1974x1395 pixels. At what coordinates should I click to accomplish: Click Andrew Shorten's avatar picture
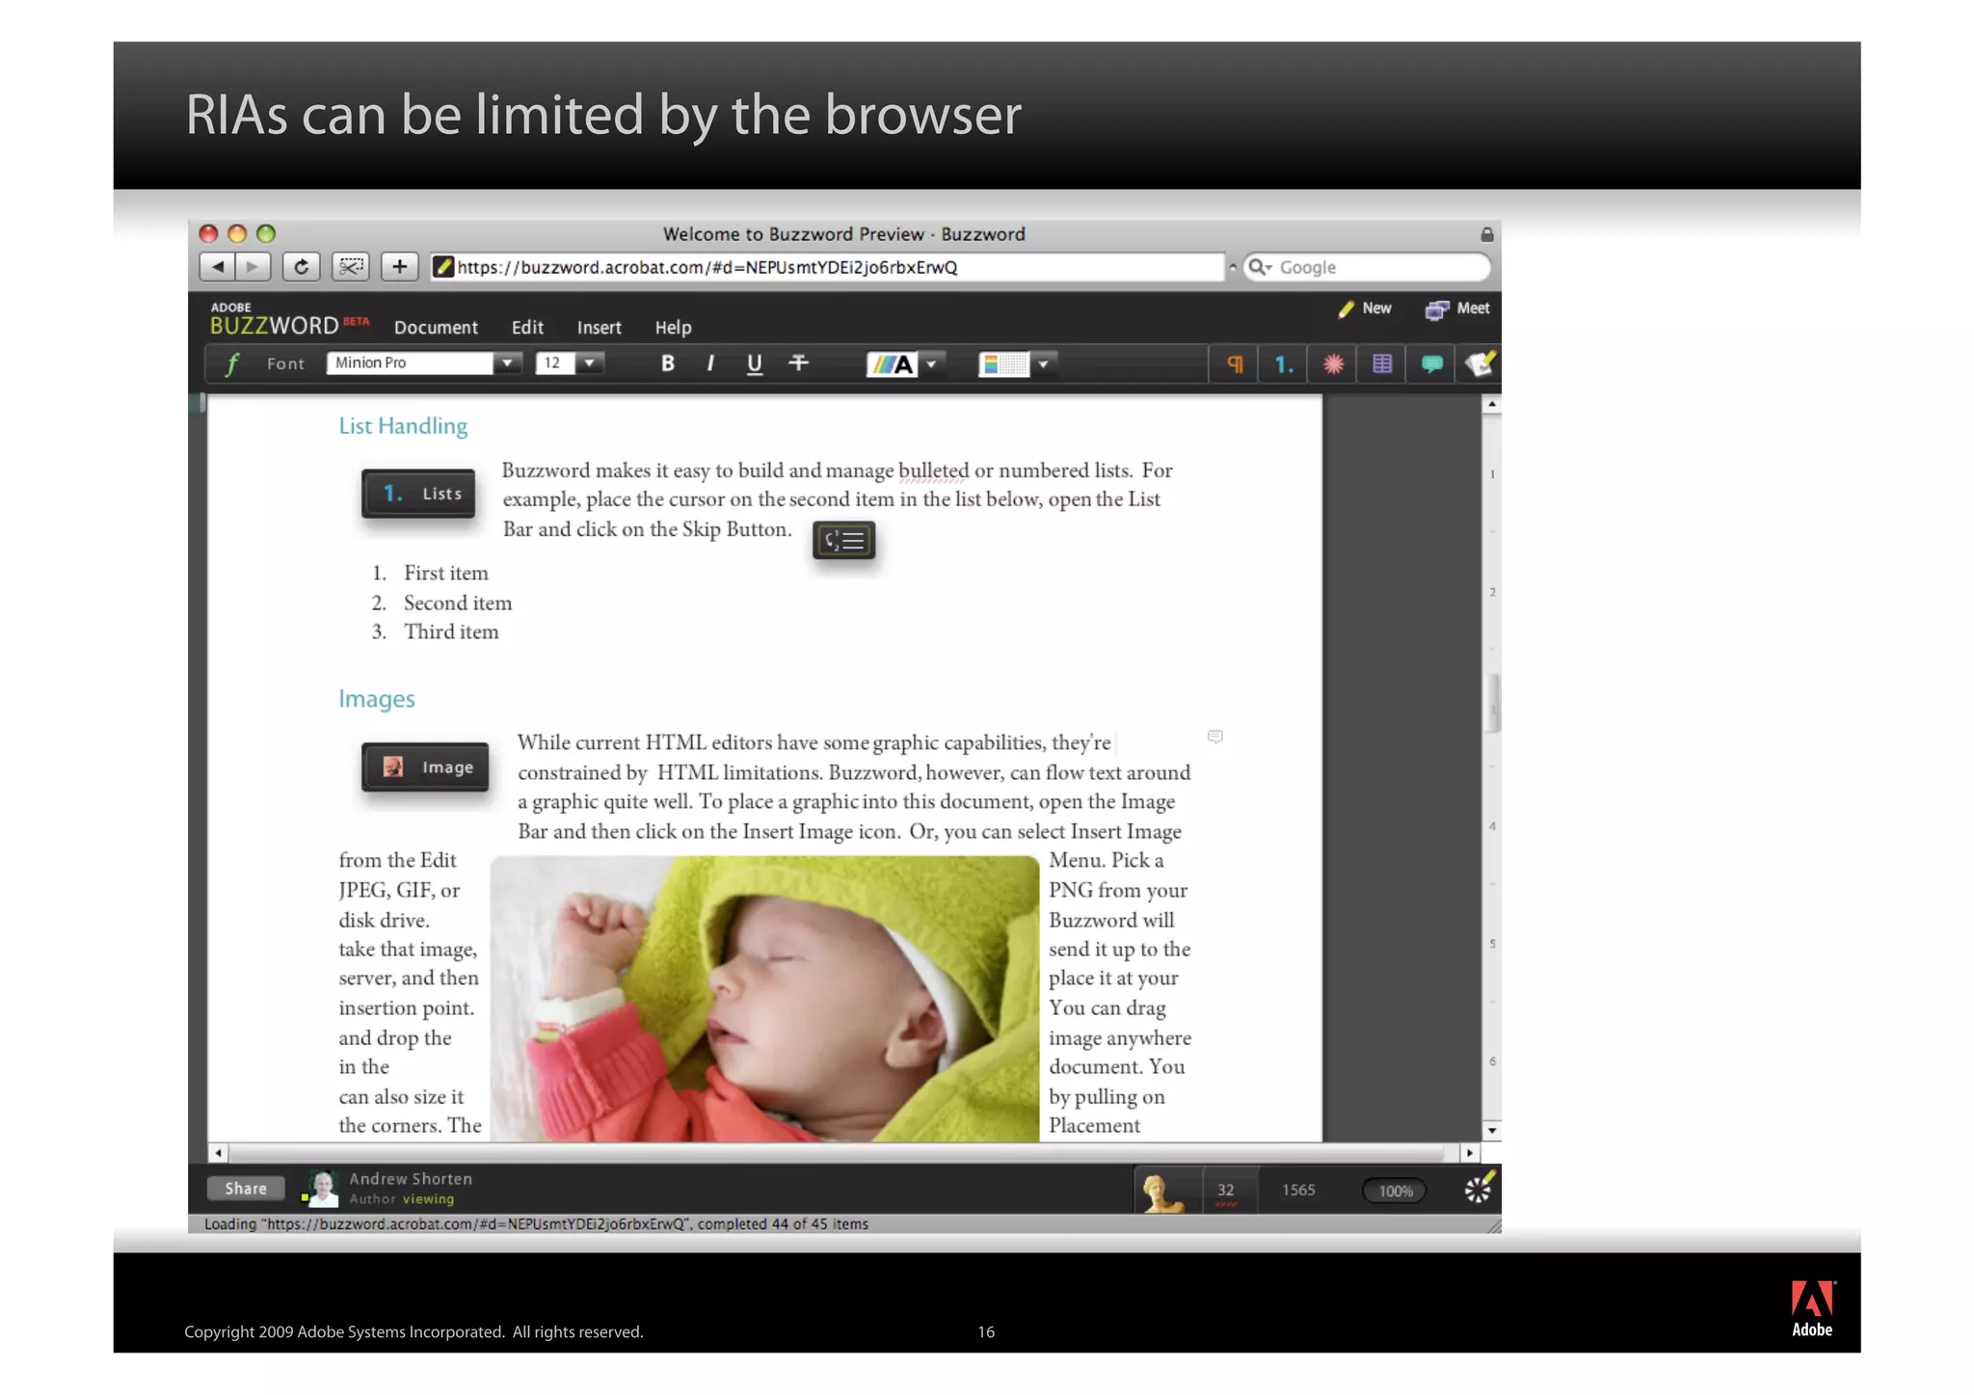(x=322, y=1189)
